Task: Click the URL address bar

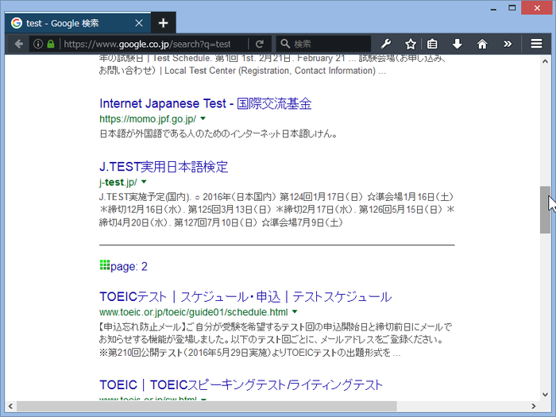Action: click(147, 44)
